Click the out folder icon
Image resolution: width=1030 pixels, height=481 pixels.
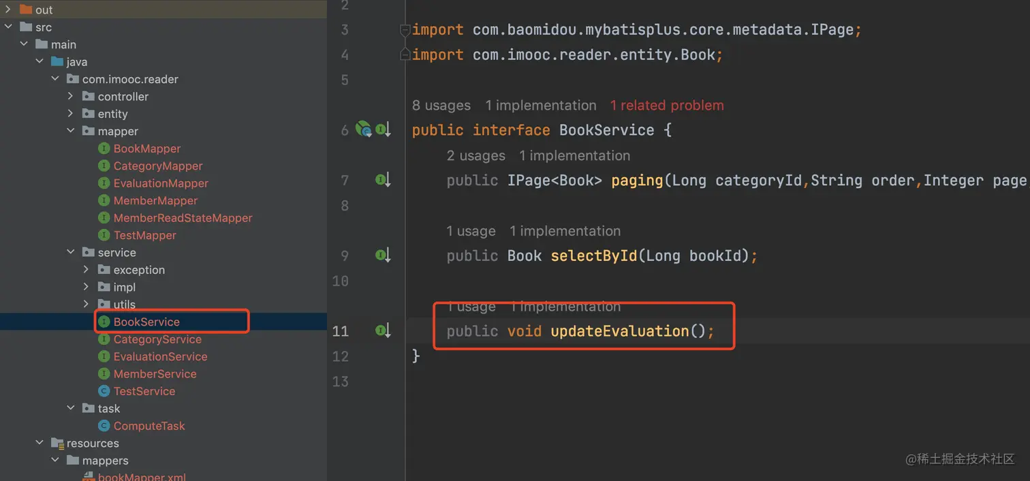(26, 10)
